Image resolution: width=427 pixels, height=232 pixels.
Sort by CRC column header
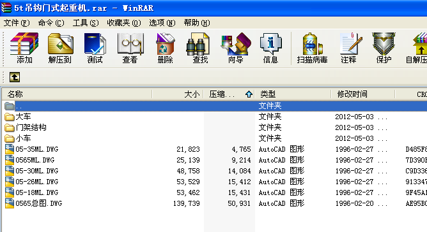(411, 94)
